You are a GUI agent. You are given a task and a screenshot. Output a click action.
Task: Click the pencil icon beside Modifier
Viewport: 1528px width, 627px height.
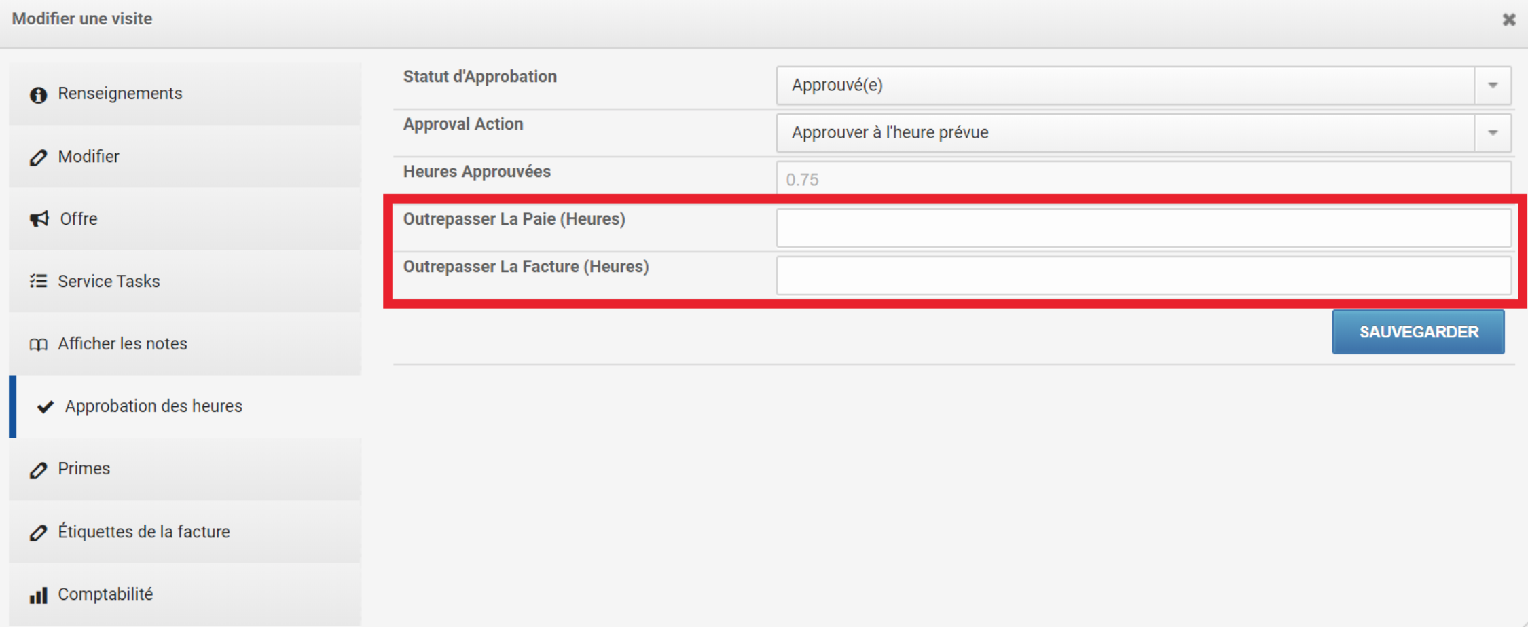click(x=38, y=157)
